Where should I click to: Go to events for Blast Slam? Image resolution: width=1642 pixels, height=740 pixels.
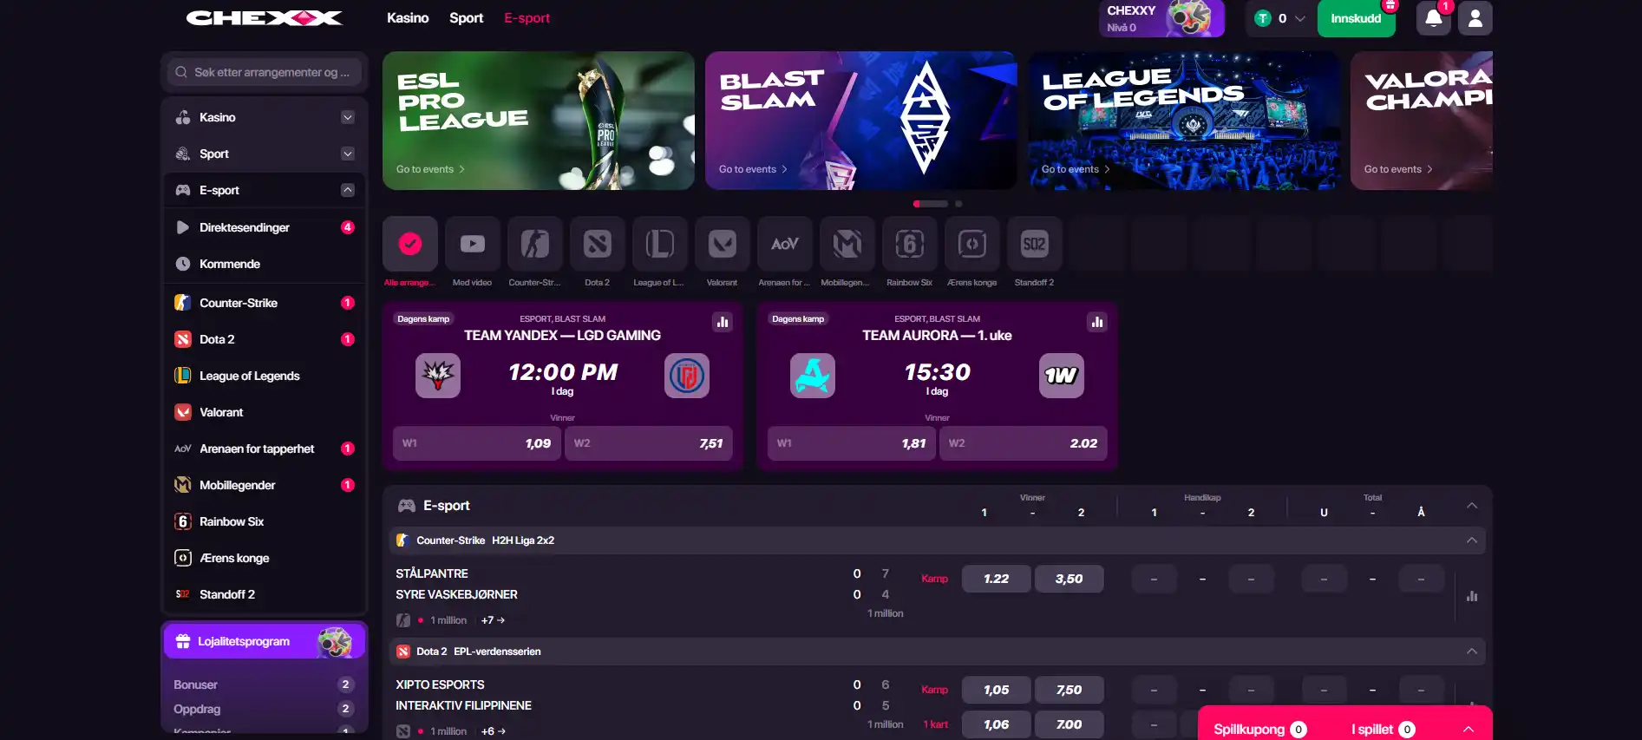pyautogui.click(x=753, y=169)
